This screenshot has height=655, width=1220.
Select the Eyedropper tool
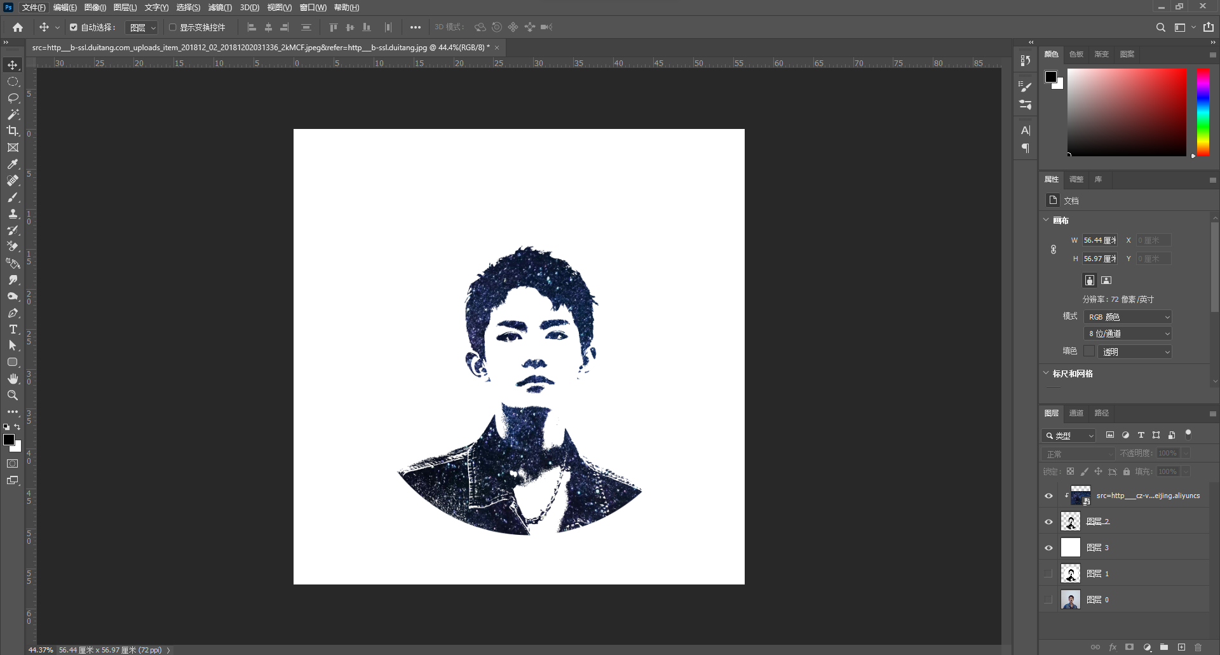click(13, 164)
